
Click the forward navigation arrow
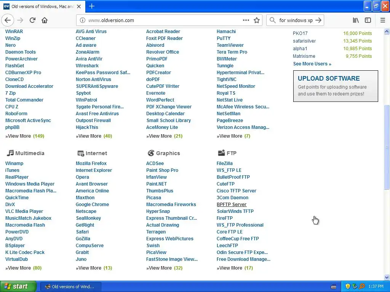pos(20,20)
